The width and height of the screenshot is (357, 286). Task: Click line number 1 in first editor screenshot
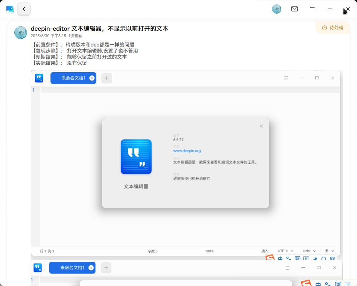pos(33,90)
